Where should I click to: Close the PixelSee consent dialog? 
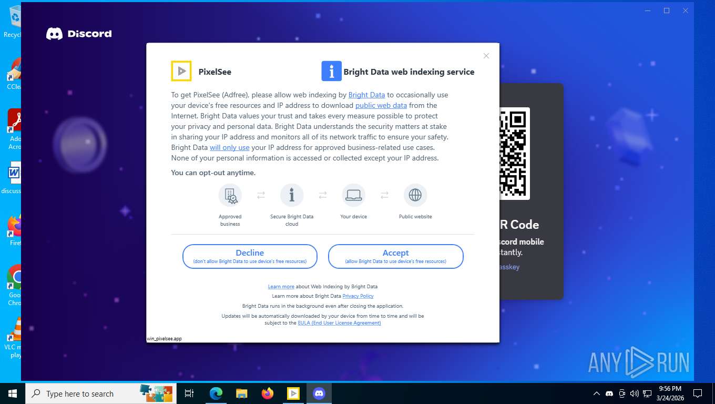[x=486, y=56]
